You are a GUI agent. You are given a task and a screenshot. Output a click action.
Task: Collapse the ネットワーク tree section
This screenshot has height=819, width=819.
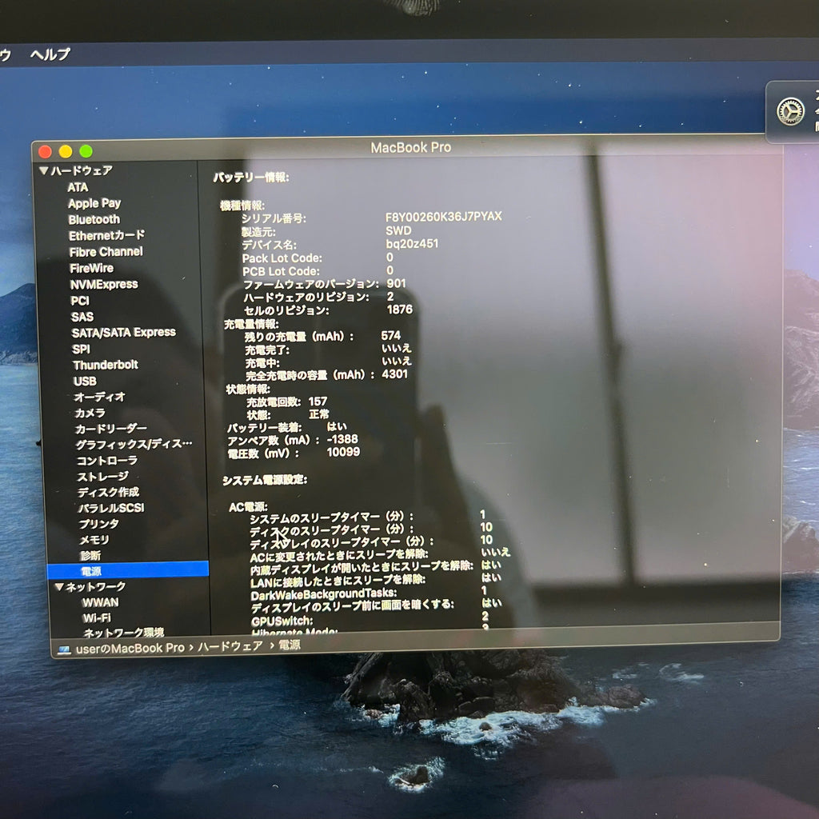pos(59,586)
